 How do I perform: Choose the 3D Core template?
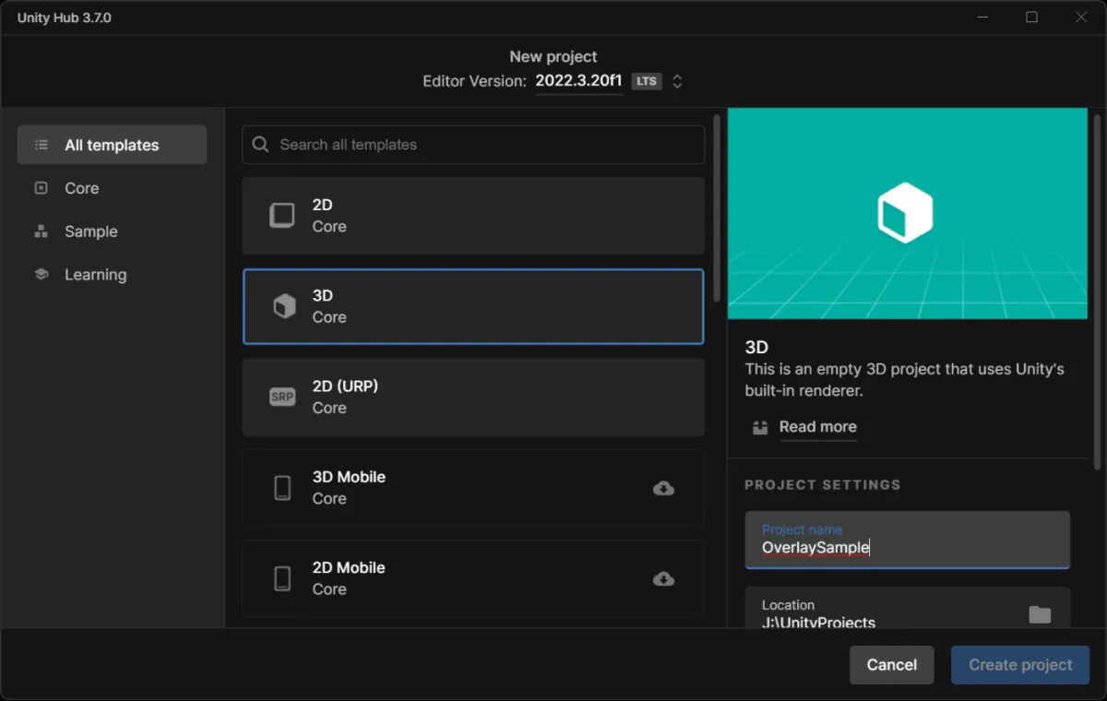tap(473, 306)
